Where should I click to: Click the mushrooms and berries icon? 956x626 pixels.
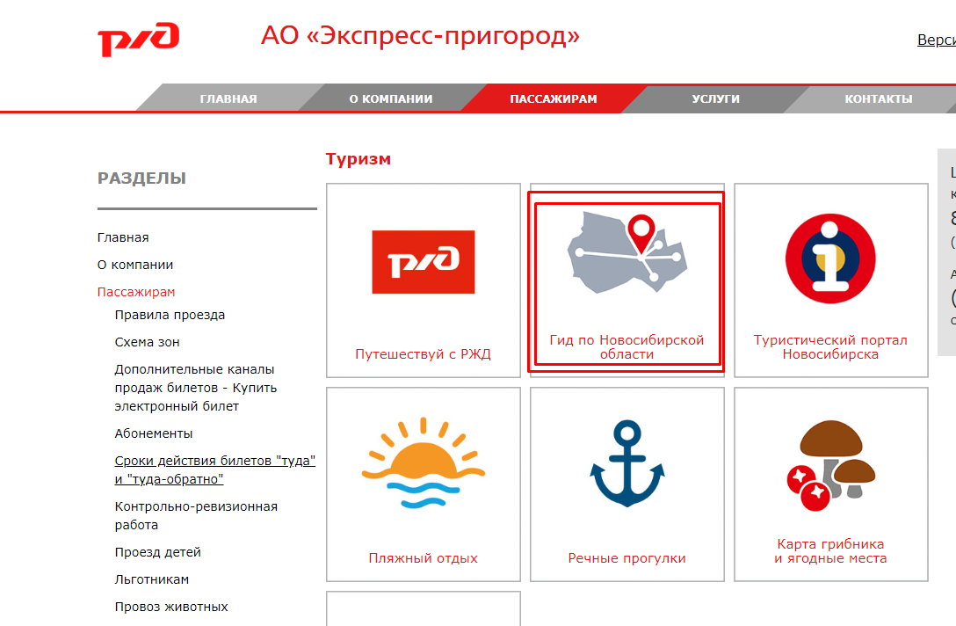(830, 465)
